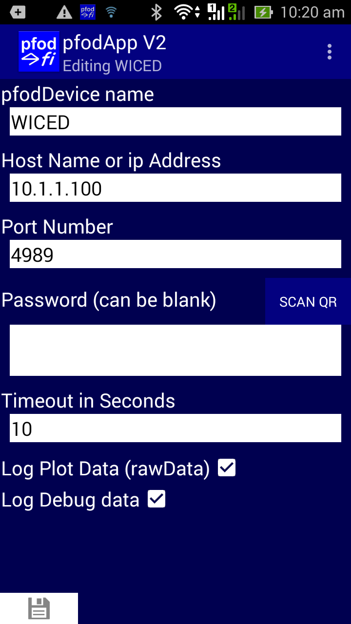Tap the warning triangle status icon

click(x=64, y=12)
